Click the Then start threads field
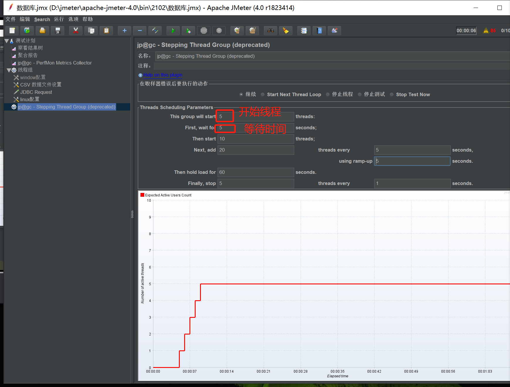The image size is (510, 387). (256, 139)
